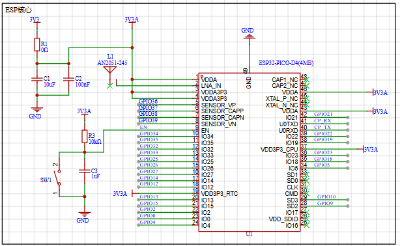Click the U1 designator text
The height and width of the screenshot is (246, 400).
249,234
